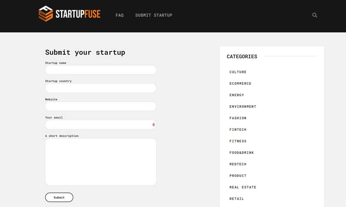Viewport: 346px width, 207px height.
Task: Open the FAQ page
Action: coord(120,15)
